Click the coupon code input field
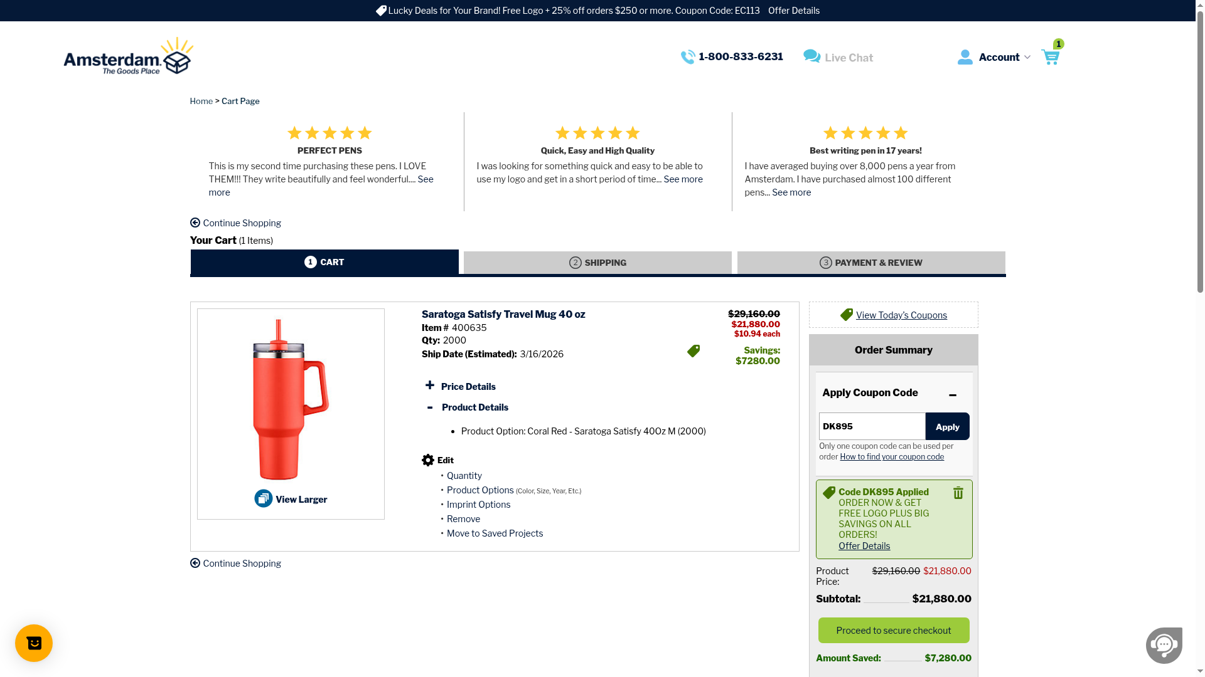 [x=872, y=426]
